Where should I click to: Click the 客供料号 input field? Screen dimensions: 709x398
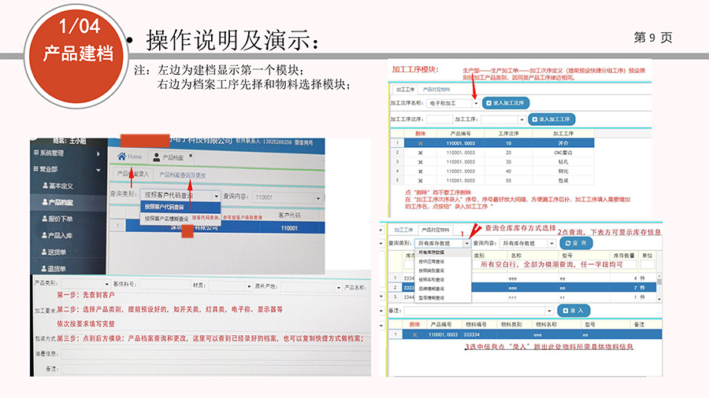coord(165,284)
